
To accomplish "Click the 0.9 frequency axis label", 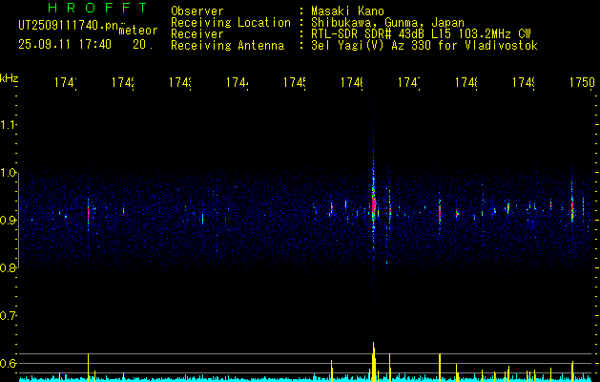I will pyautogui.click(x=8, y=220).
